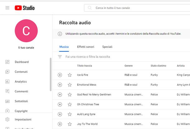The image size is (190, 129).
Task: Switch to the Speciali tab
Action: (x=107, y=47)
